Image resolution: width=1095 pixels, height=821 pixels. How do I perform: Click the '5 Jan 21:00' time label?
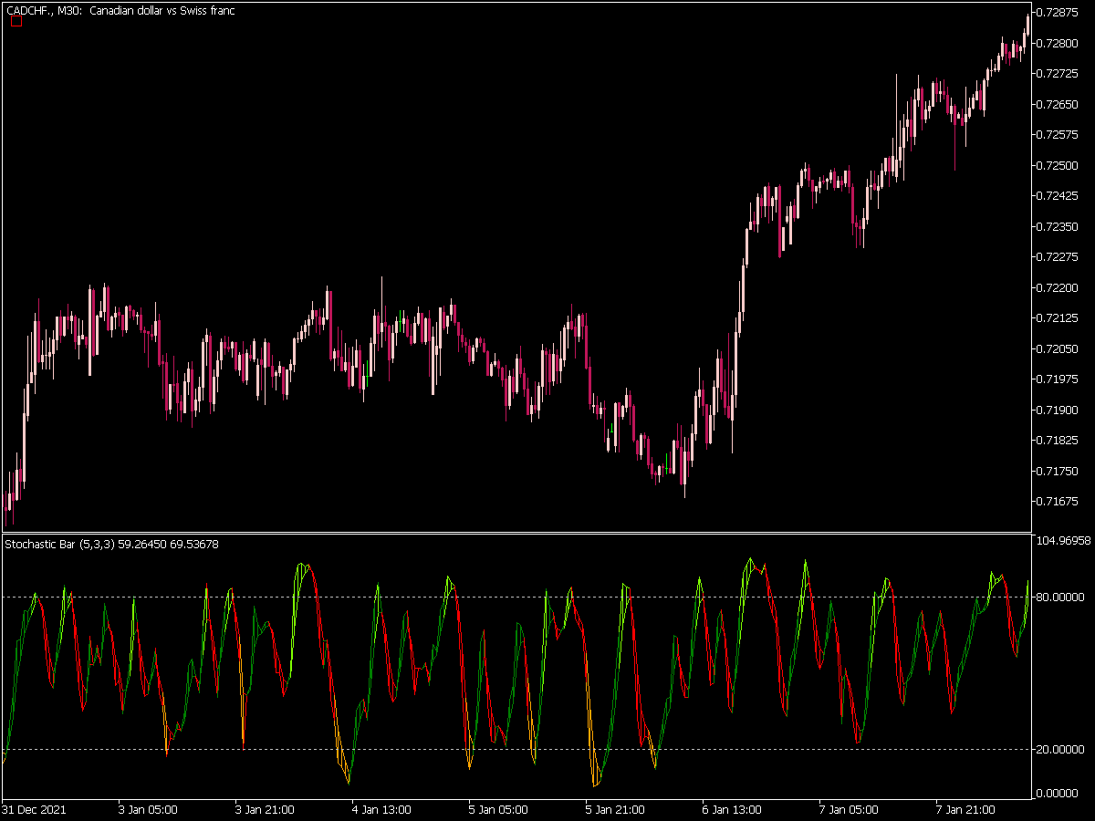(615, 809)
